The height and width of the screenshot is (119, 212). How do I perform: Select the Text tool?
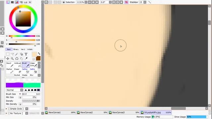[26, 54]
